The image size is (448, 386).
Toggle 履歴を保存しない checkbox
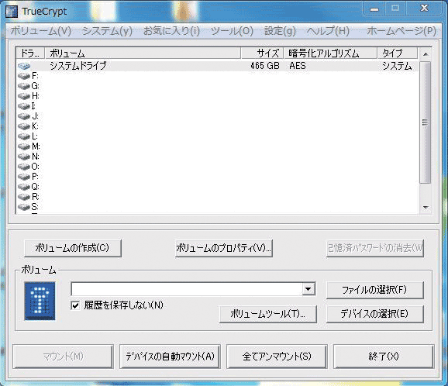pos(75,305)
